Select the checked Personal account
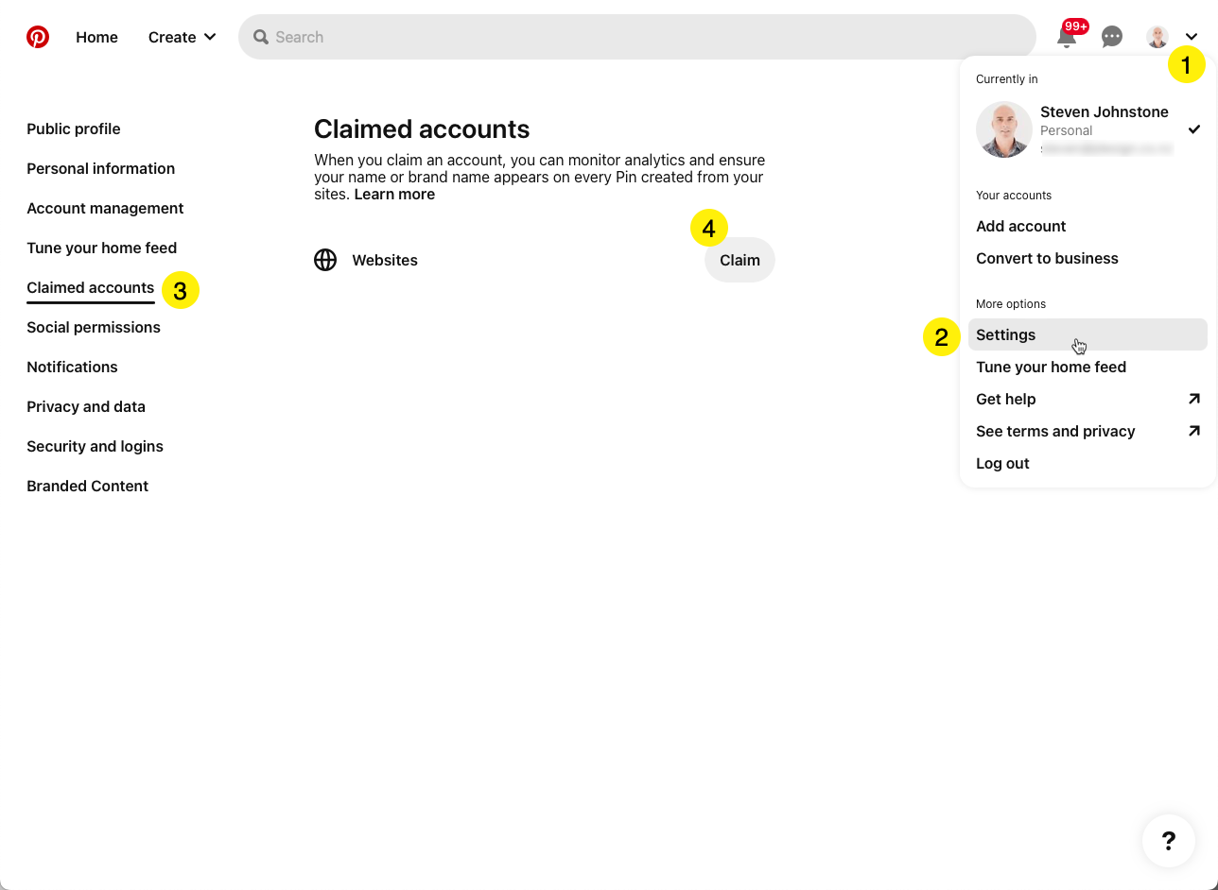 click(x=1087, y=129)
